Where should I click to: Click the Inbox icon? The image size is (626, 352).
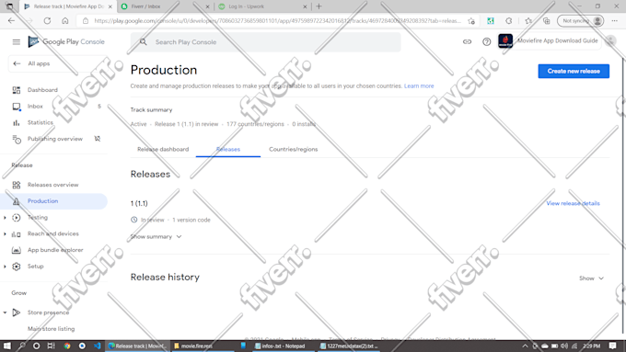coord(17,107)
